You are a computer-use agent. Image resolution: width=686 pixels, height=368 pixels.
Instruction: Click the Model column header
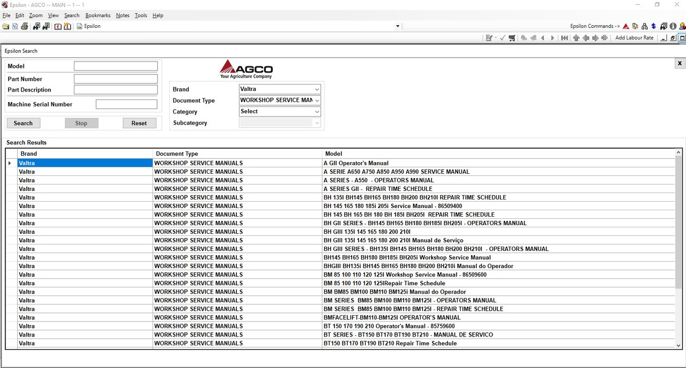click(499, 154)
